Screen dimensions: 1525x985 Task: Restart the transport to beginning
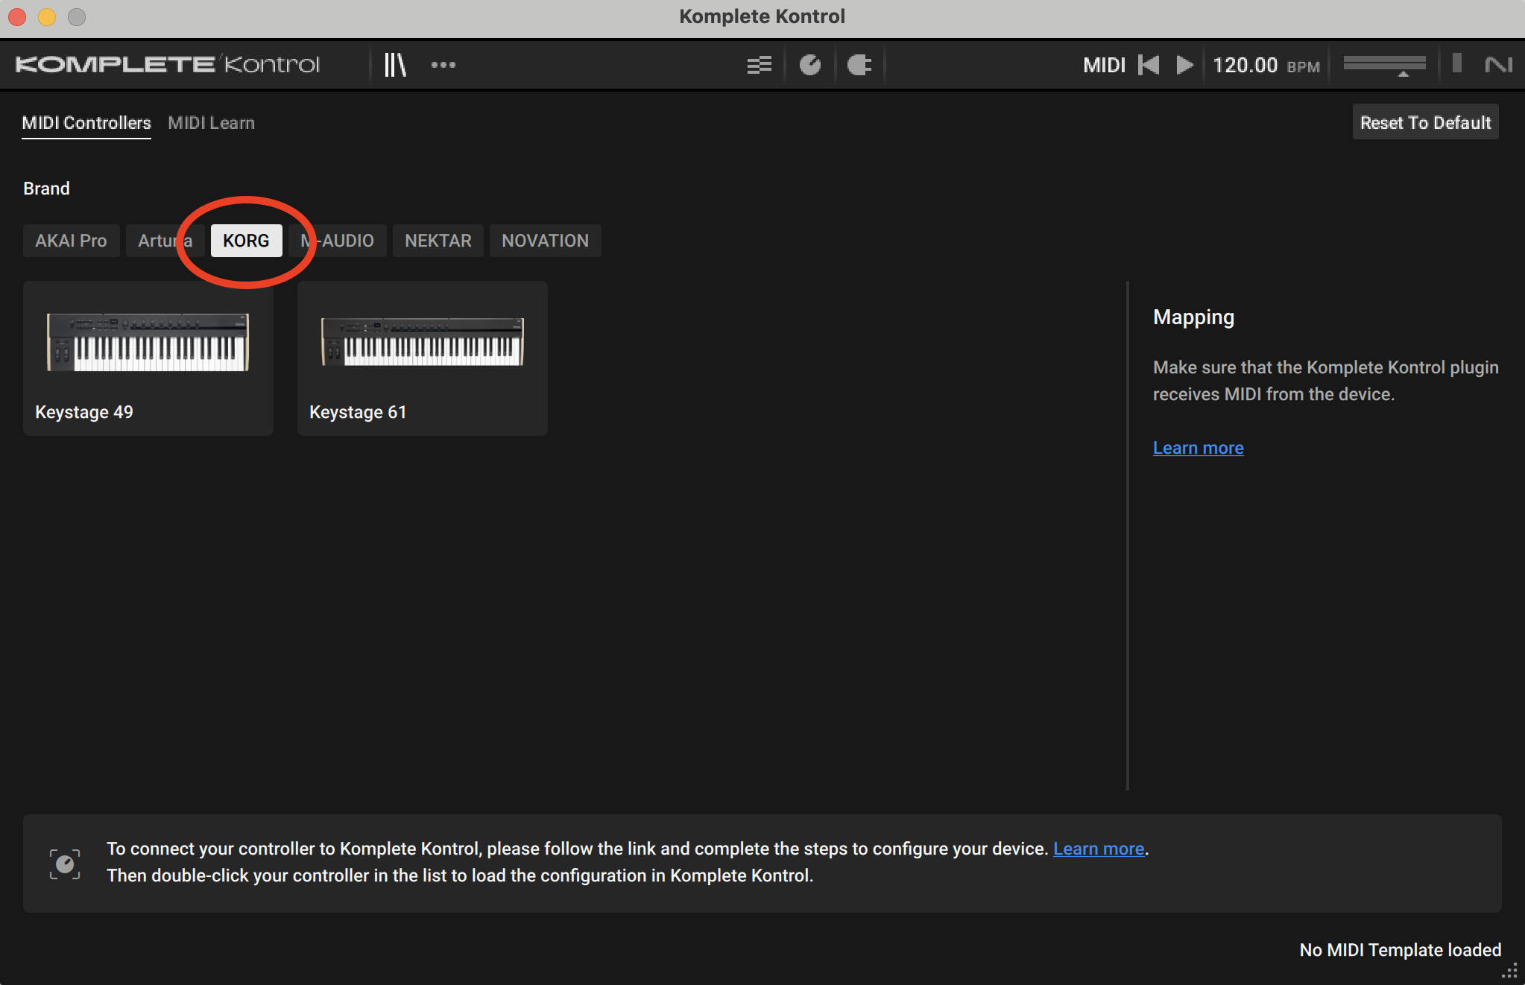[1149, 65]
